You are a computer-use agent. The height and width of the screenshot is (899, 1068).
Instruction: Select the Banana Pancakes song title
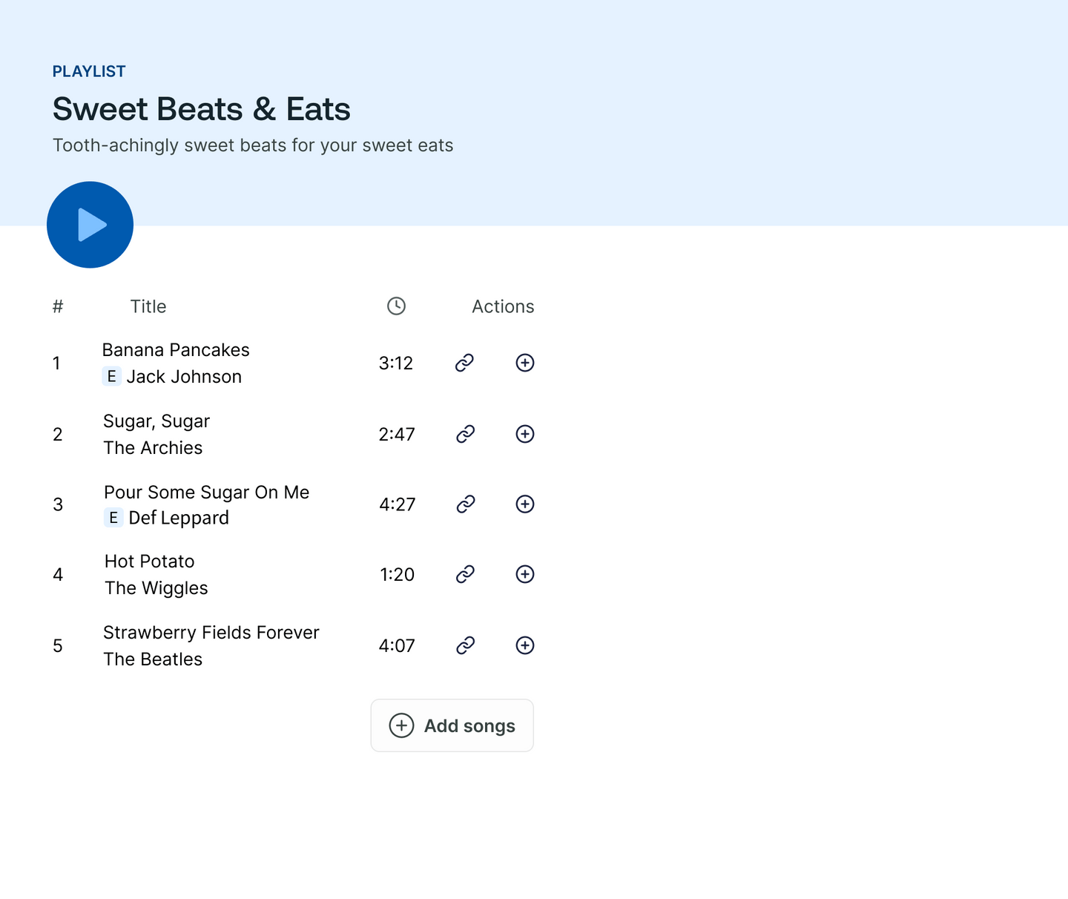click(176, 350)
